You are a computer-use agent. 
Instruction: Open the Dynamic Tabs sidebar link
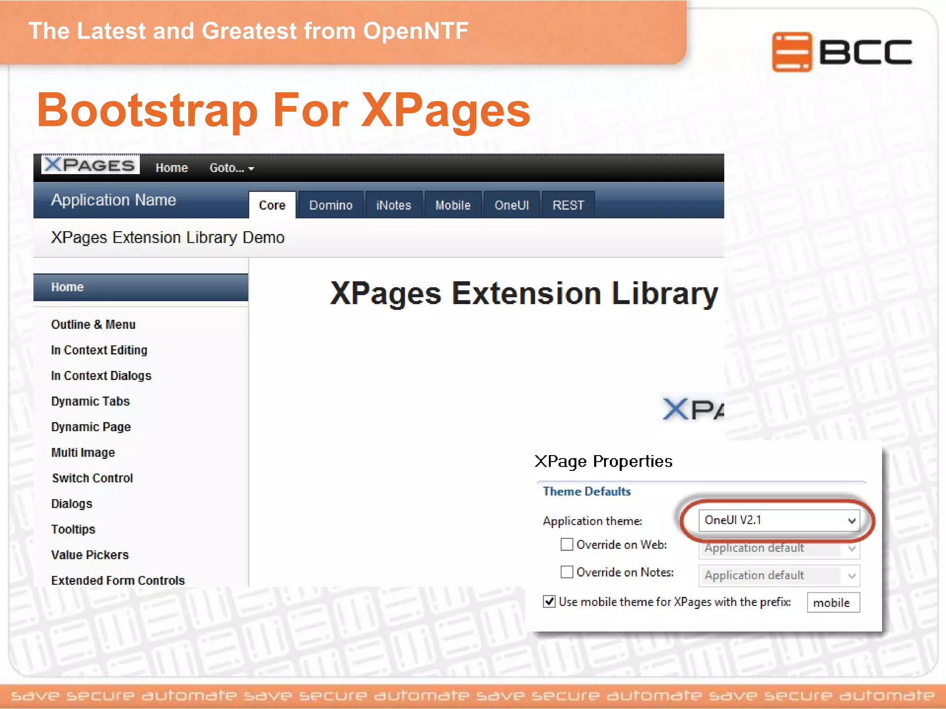point(91,401)
